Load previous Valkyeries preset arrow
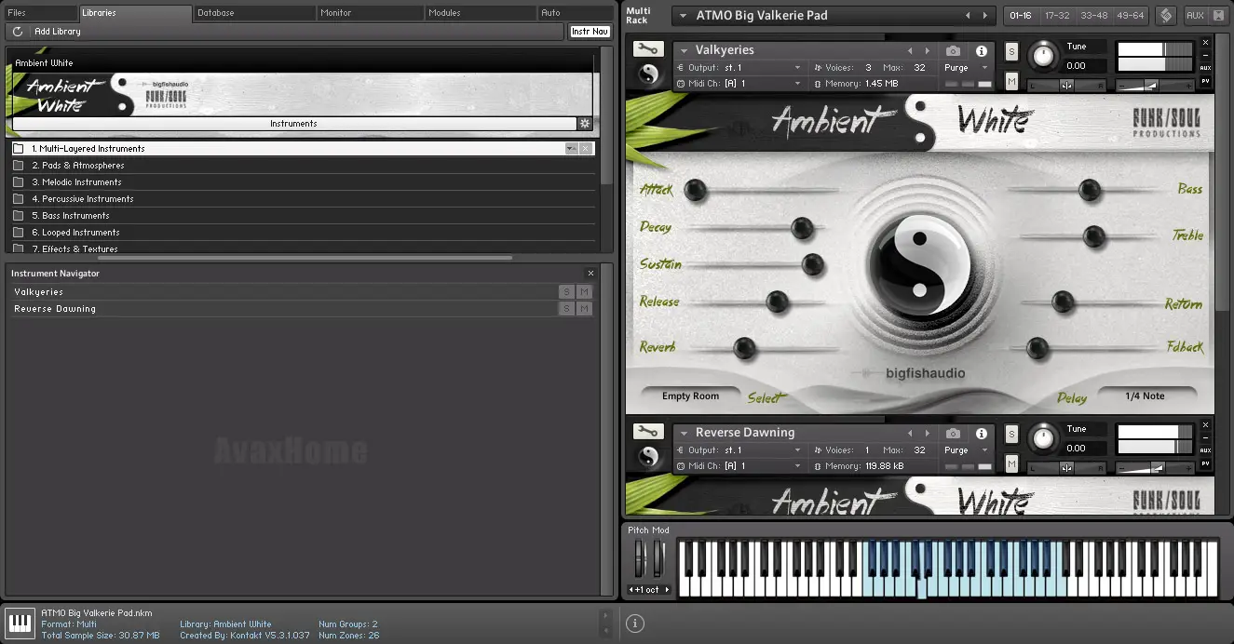 (910, 51)
